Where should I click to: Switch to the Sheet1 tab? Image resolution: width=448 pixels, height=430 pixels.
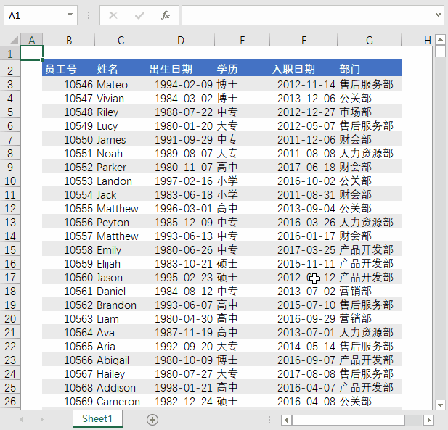(x=97, y=419)
